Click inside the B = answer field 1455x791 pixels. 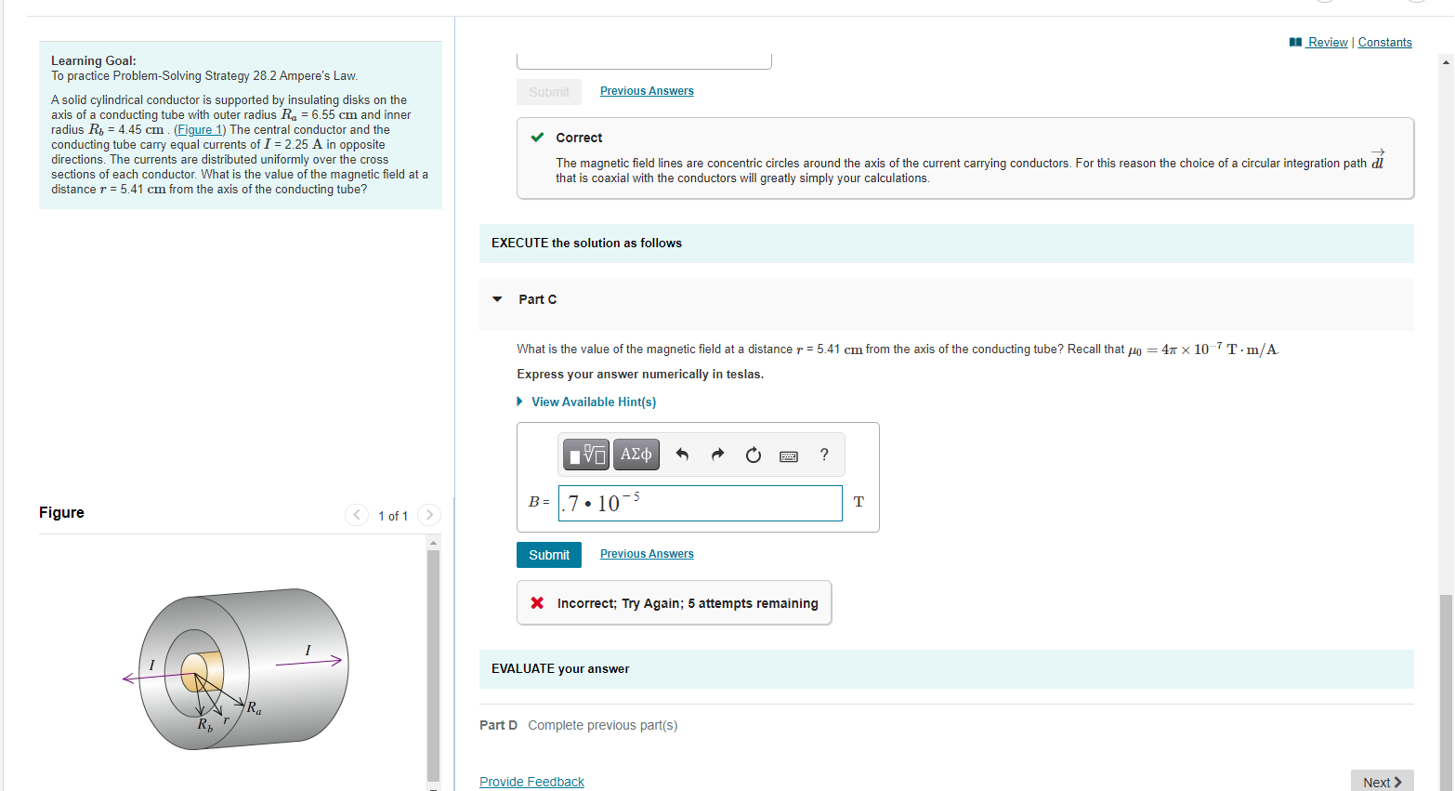tap(700, 503)
